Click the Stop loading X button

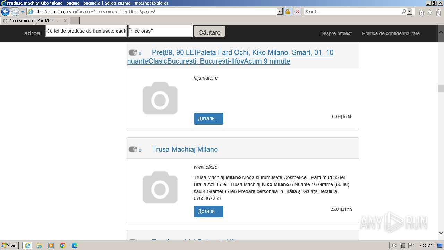(x=298, y=12)
